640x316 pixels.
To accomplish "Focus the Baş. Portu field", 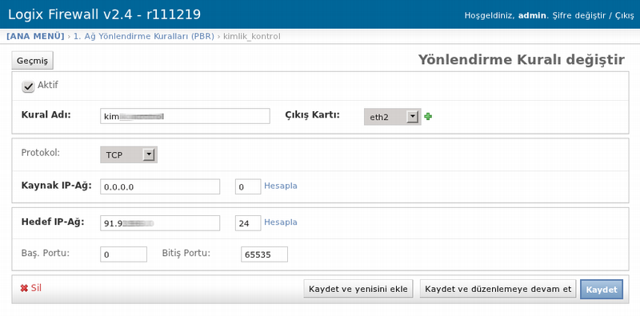I will [123, 254].
